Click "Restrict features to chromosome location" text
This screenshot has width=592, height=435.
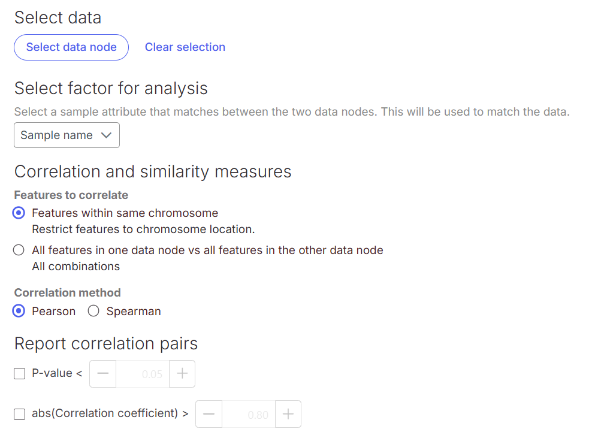click(143, 229)
